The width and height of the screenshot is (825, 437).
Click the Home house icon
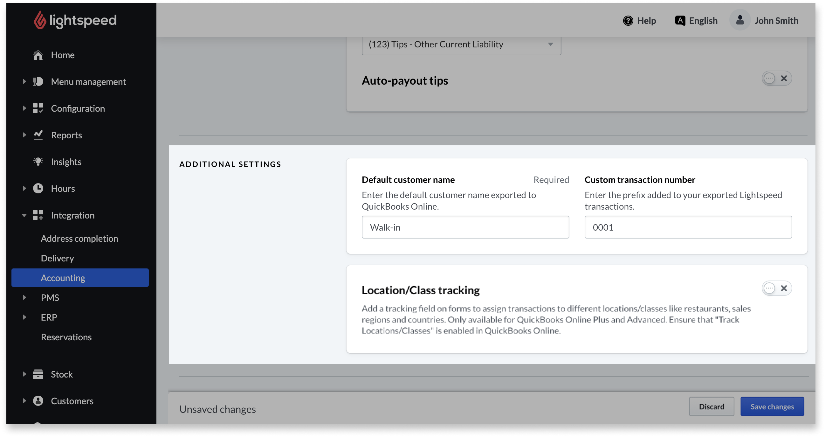coord(38,55)
